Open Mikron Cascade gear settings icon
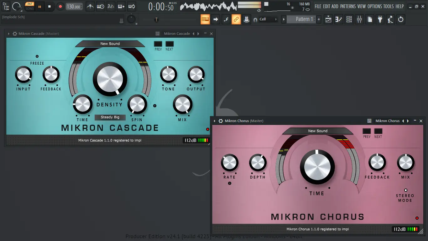 pos(15,34)
